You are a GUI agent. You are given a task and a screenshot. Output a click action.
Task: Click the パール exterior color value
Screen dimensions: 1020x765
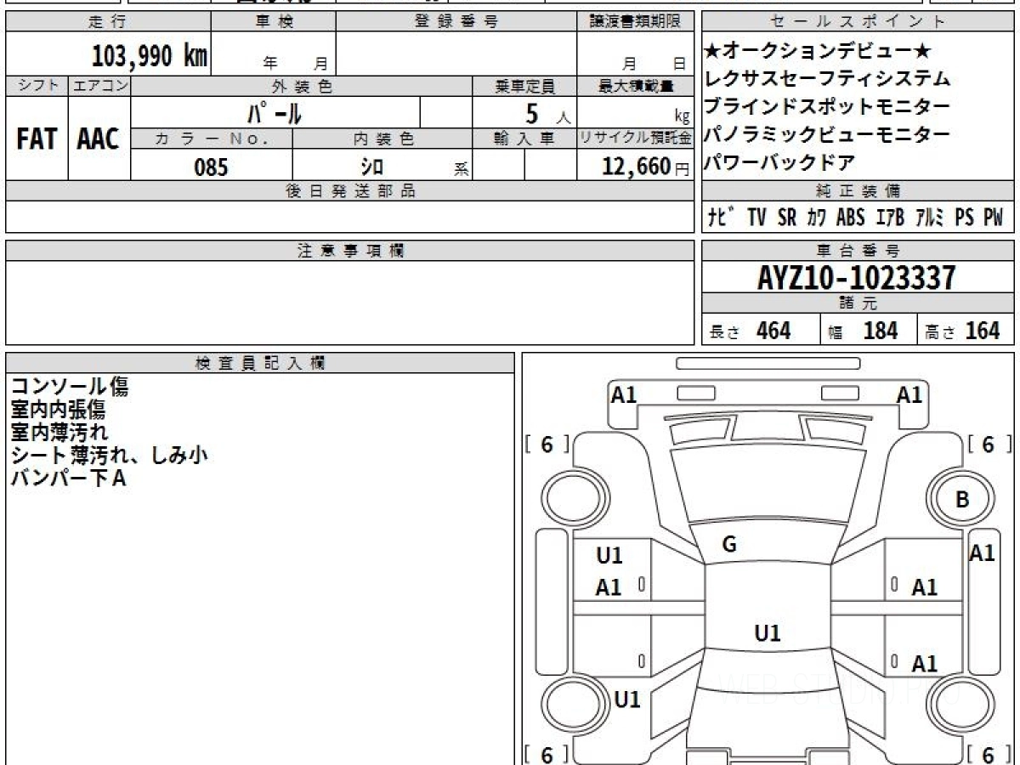275,113
